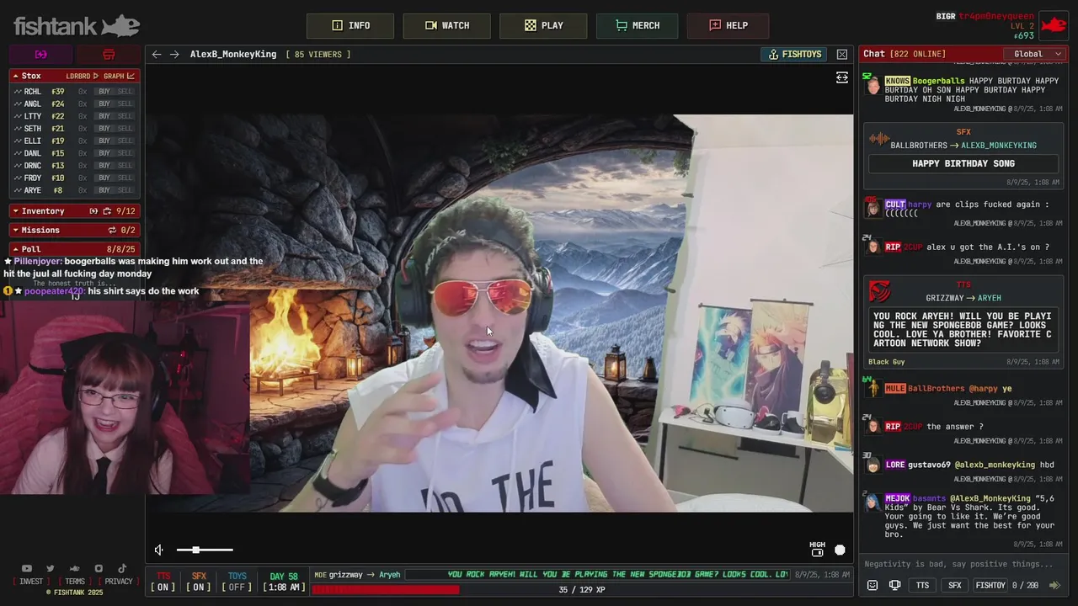
Task: Select TTS message type in chat
Action: pyautogui.click(x=922, y=585)
